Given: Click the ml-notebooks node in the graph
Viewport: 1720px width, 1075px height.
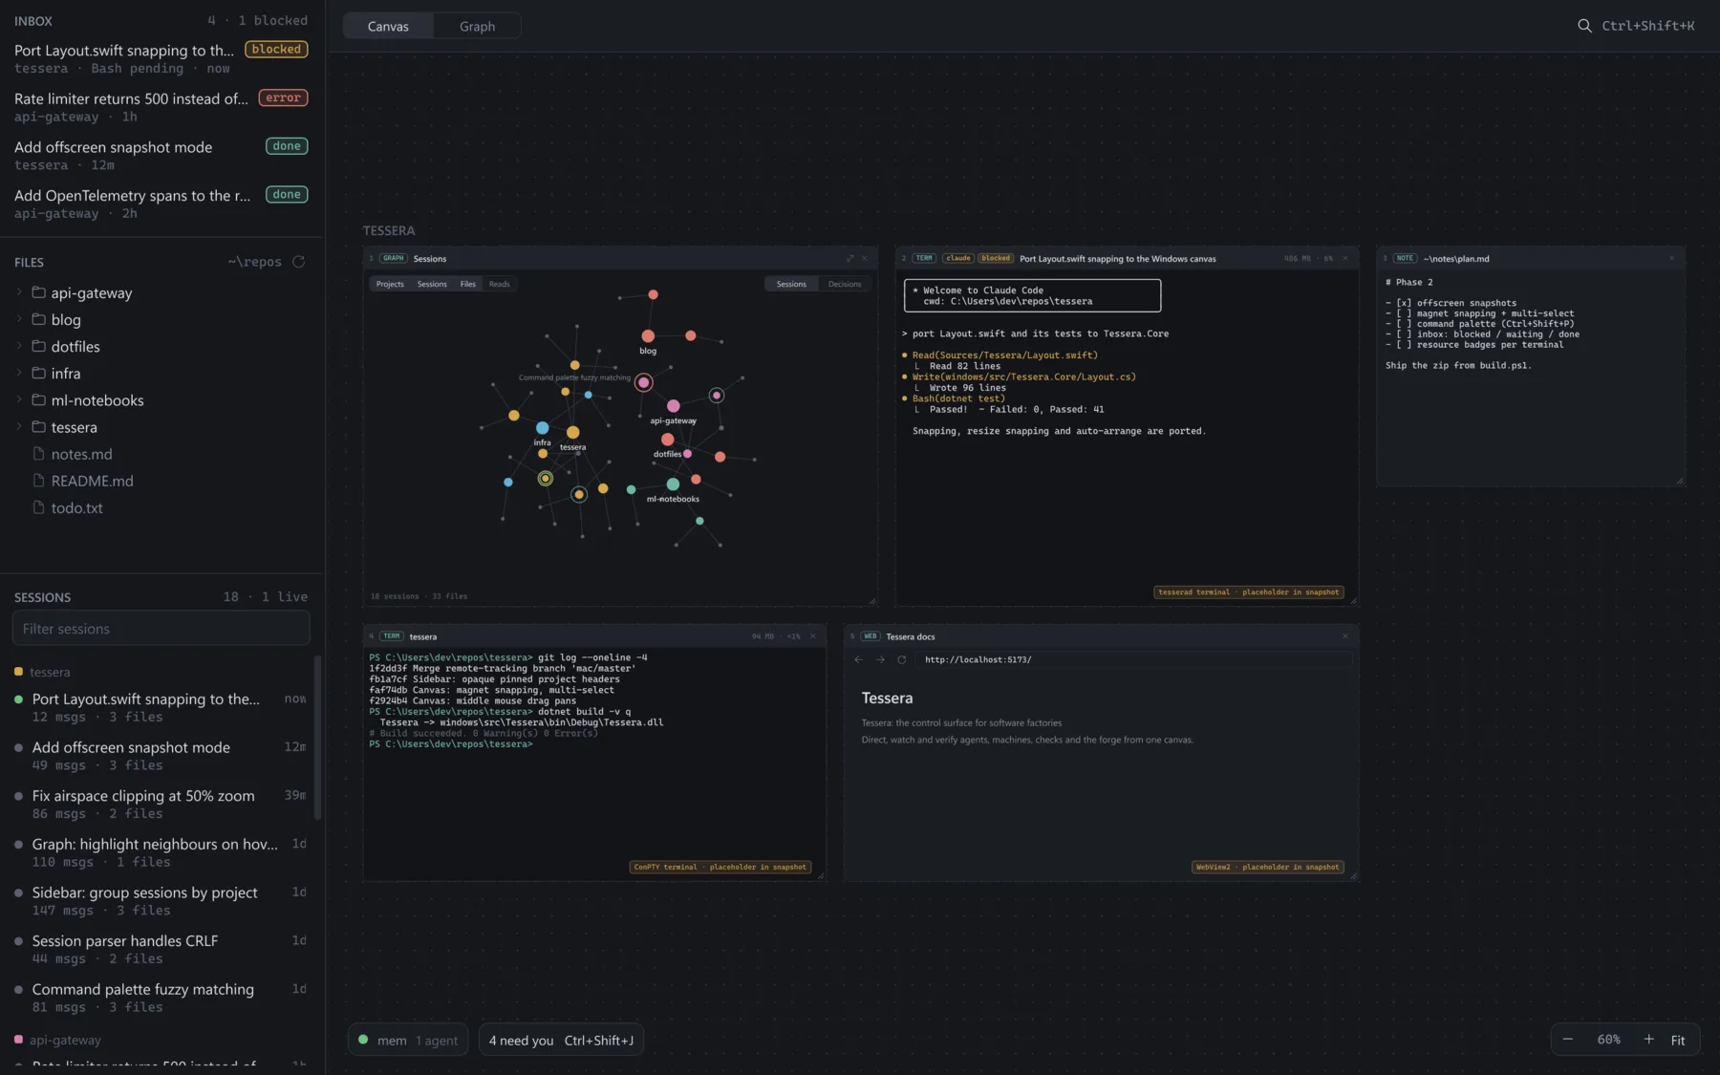Looking at the screenshot, I should pos(673,484).
